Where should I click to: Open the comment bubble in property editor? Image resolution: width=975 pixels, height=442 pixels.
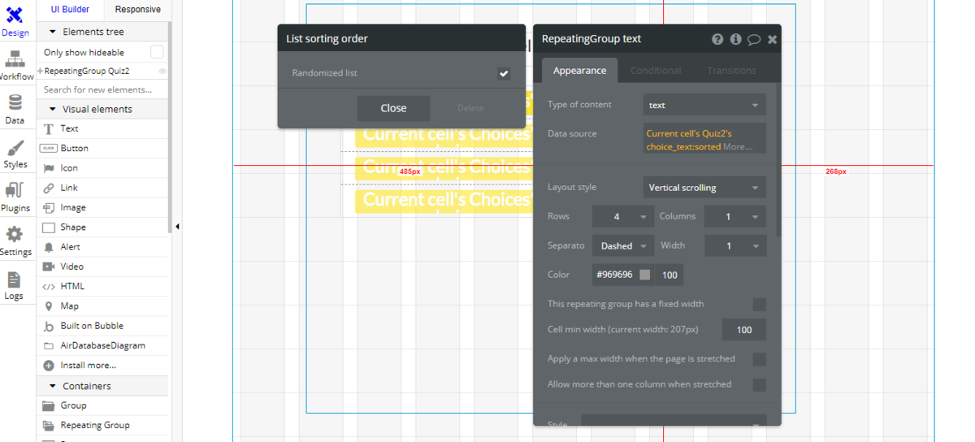(754, 39)
